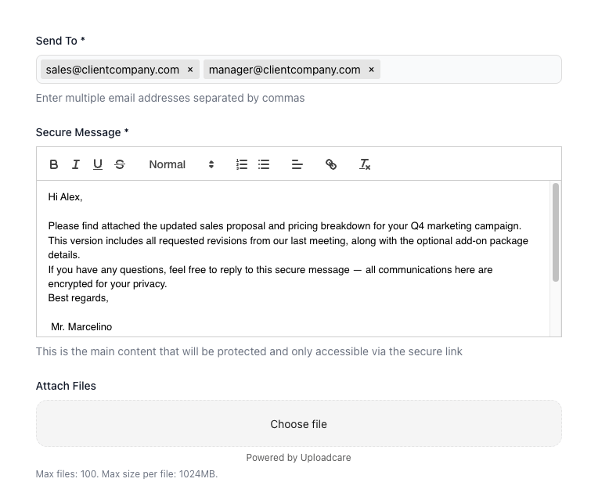Click the message editor scrollbar
Viewport: 609px width, 493px height.
point(556,232)
